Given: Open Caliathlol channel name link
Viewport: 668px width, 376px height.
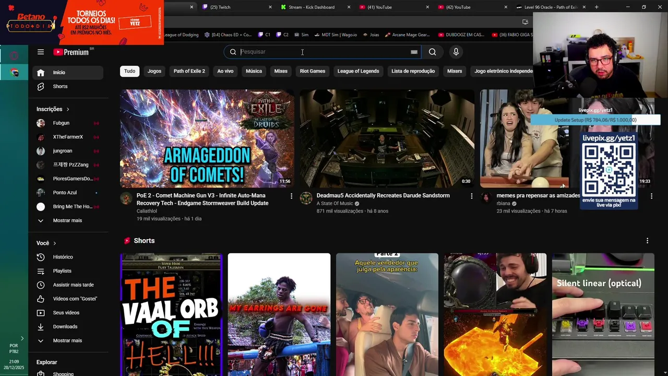Looking at the screenshot, I should [147, 211].
